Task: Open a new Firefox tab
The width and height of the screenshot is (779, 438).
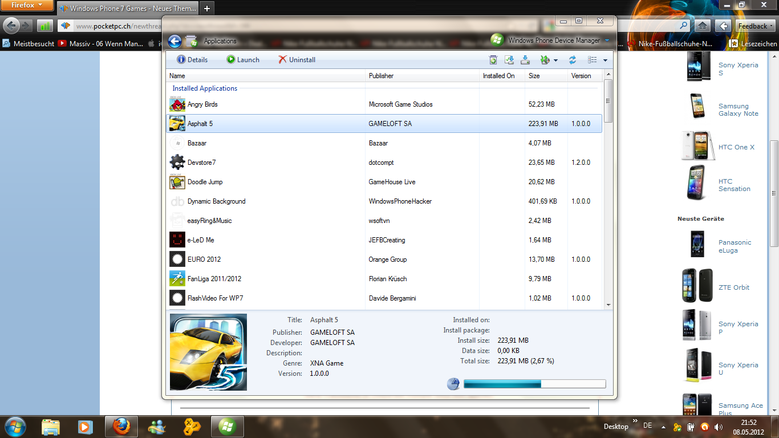Action: [x=207, y=9]
